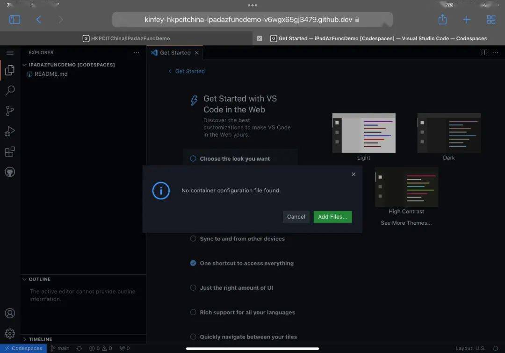This screenshot has height=353, width=505.
Task: Open the Accounts icon in the Activity Bar
Action: tap(10, 314)
